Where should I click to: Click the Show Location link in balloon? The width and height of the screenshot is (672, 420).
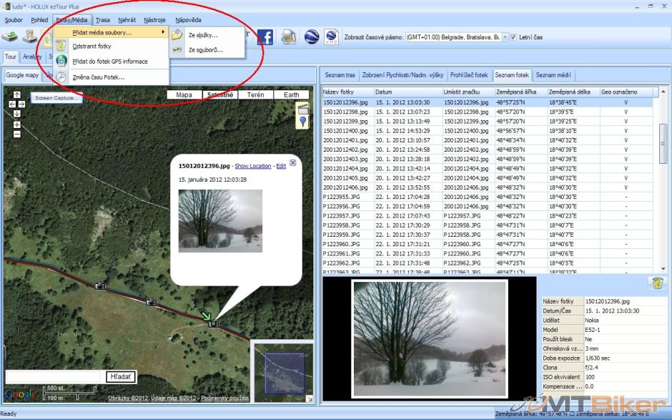tap(253, 166)
